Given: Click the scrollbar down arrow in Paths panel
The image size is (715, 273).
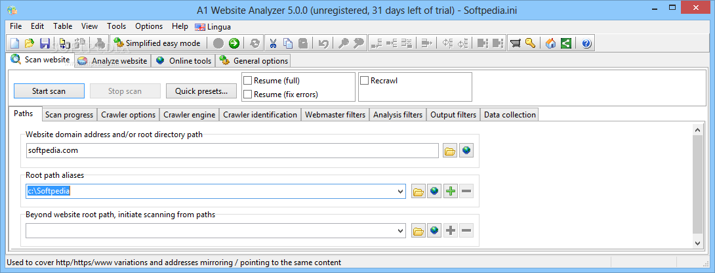Looking at the screenshot, I should point(698,243).
